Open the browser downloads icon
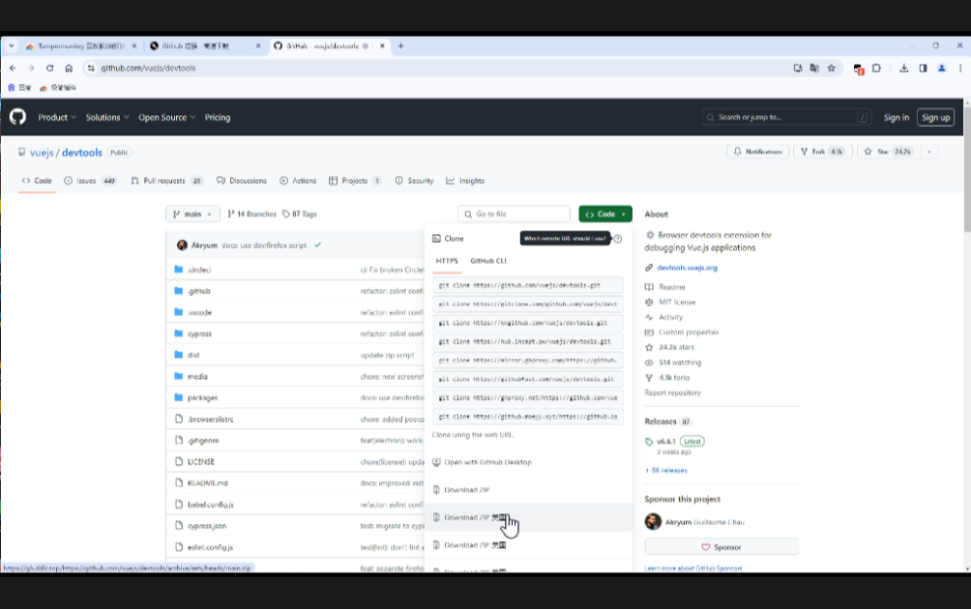The width and height of the screenshot is (971, 609). (x=904, y=68)
